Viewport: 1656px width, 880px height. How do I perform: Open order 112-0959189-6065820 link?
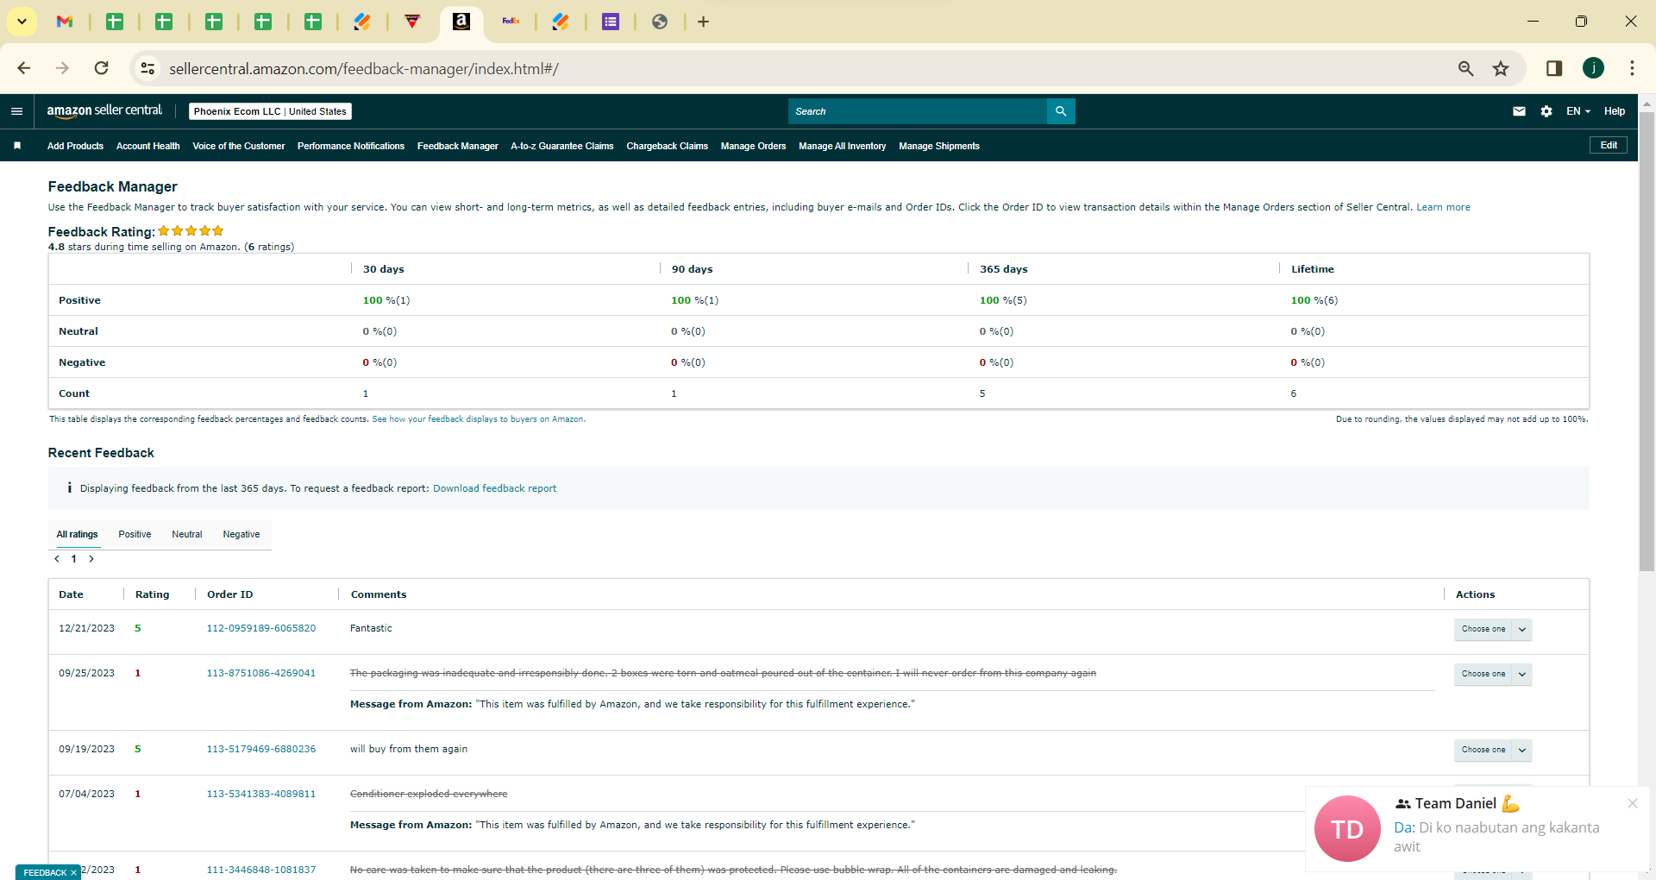pyautogui.click(x=261, y=628)
